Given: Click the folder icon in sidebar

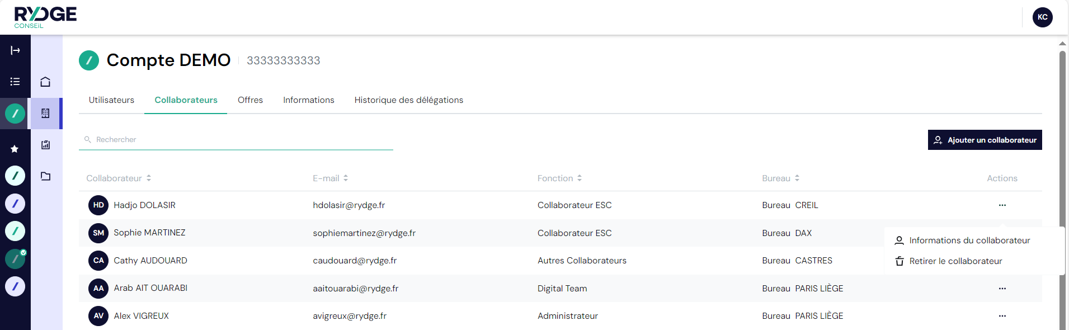Looking at the screenshot, I should tap(45, 176).
